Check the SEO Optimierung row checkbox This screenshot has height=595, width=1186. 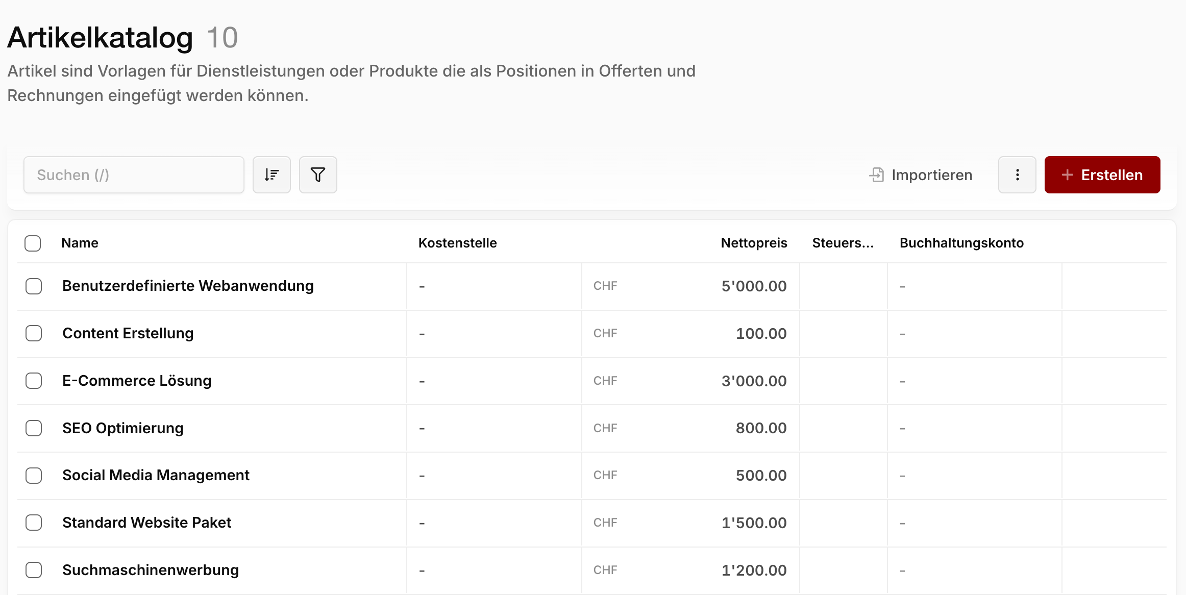pyautogui.click(x=34, y=428)
